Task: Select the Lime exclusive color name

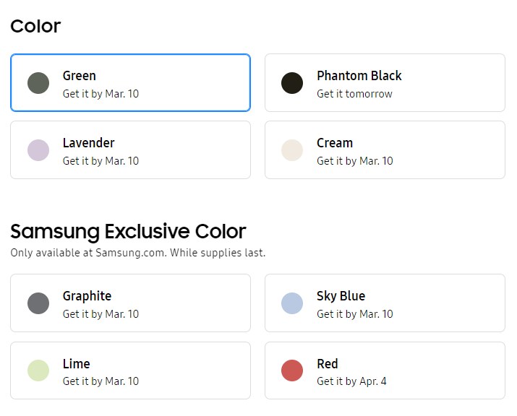Action: click(76, 364)
